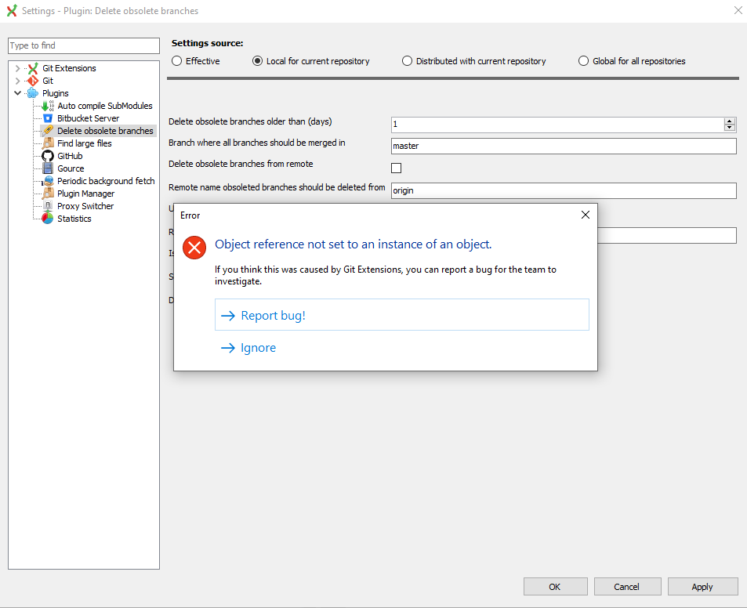Increase days with the spinner up arrow
Image resolution: width=747 pixels, height=608 pixels.
click(730, 119)
